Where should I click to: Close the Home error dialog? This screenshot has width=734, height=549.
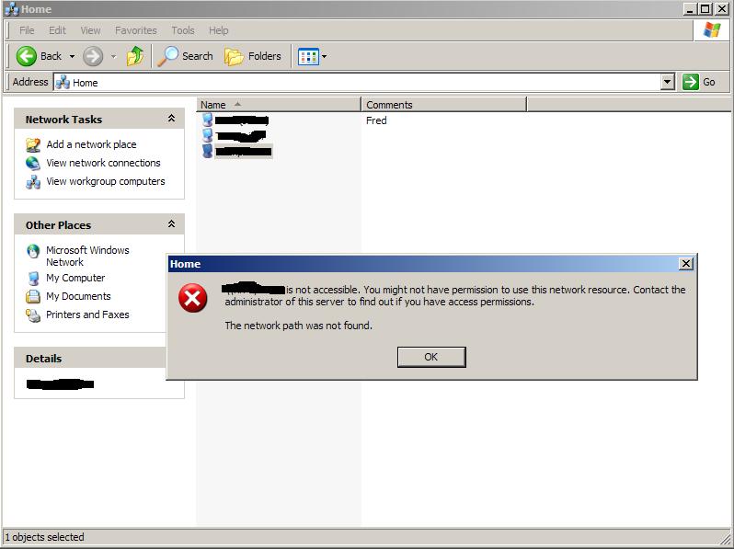(686, 264)
